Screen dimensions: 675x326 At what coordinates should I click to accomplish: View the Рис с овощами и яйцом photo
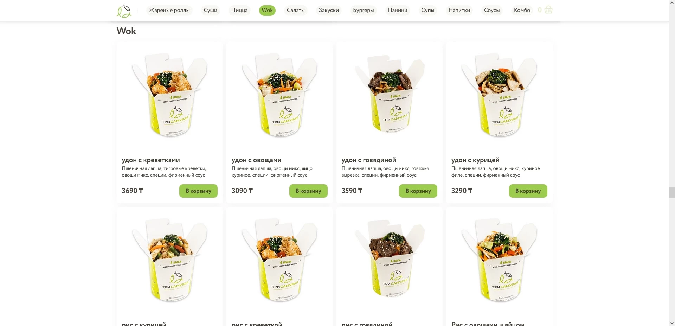[x=499, y=260]
